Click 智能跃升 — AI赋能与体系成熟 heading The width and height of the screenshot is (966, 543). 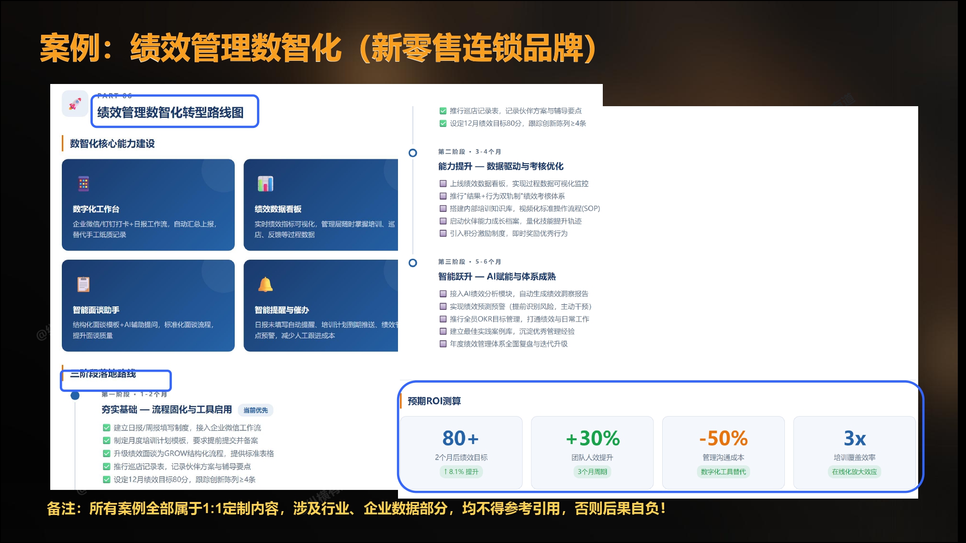tap(497, 277)
